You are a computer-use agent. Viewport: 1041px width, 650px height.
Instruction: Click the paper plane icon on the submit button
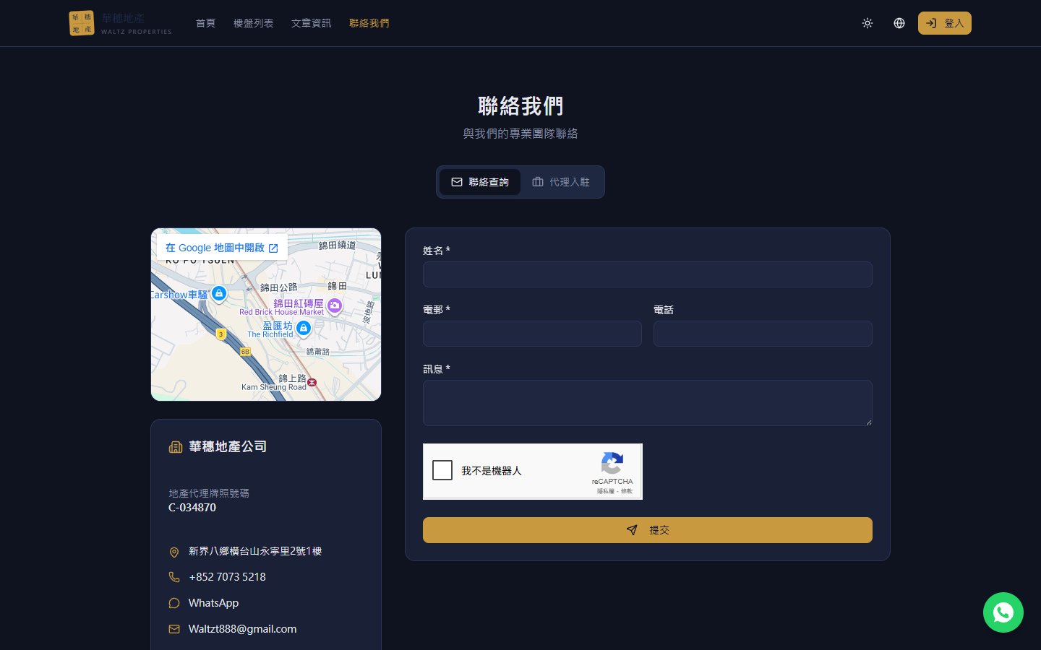pyautogui.click(x=632, y=530)
